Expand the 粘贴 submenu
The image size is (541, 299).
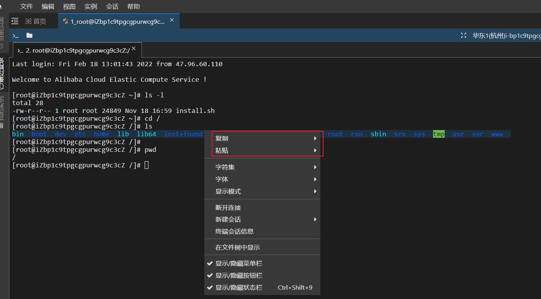point(262,150)
